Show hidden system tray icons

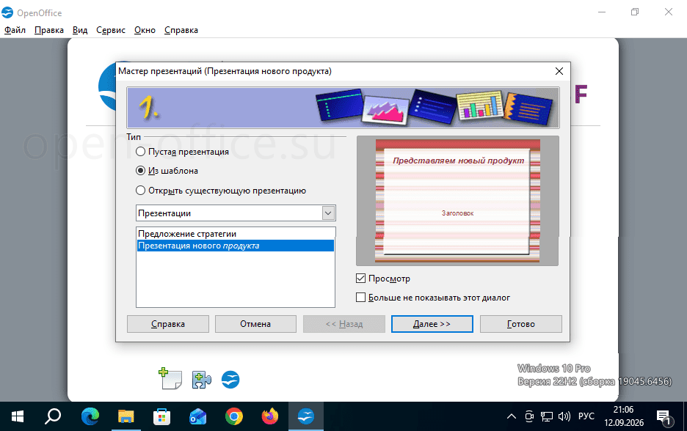512,416
